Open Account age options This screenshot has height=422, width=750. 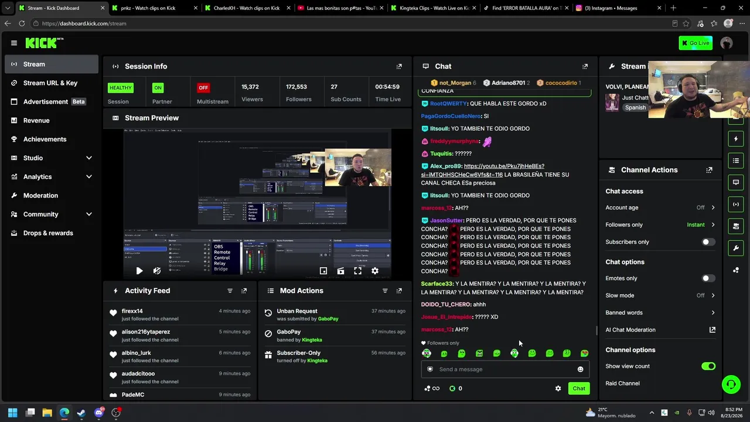click(x=660, y=207)
